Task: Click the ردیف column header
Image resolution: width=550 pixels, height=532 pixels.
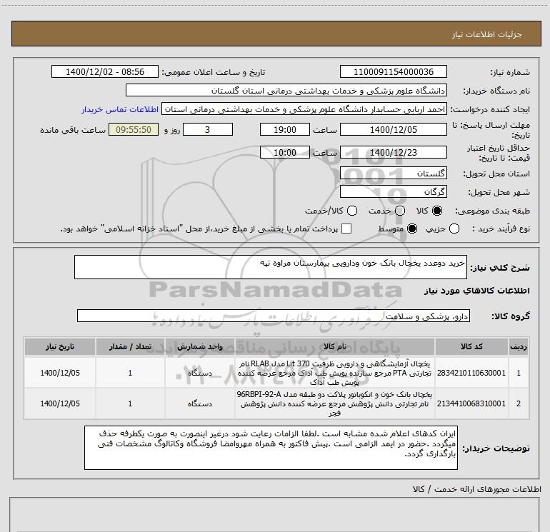Action: tap(519, 347)
